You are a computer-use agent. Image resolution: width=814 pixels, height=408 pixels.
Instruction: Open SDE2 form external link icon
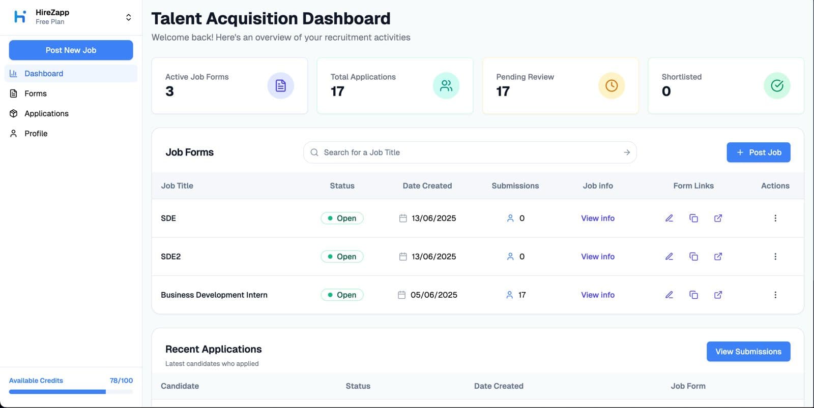click(718, 257)
